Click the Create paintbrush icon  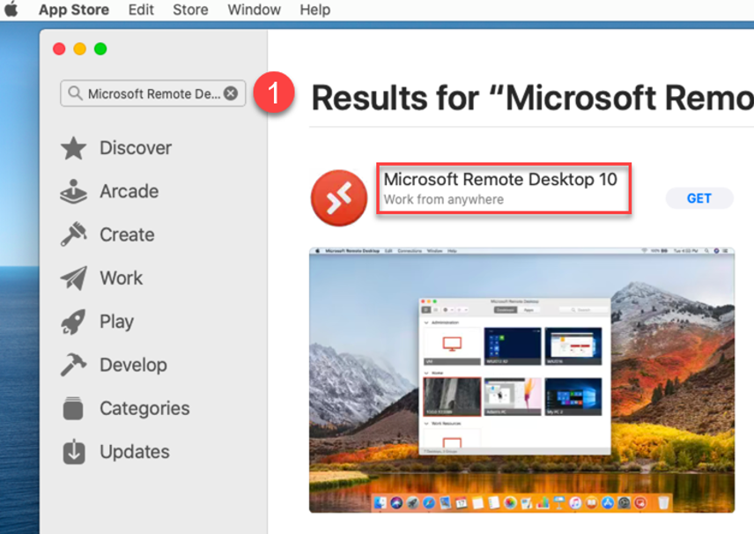pos(74,234)
